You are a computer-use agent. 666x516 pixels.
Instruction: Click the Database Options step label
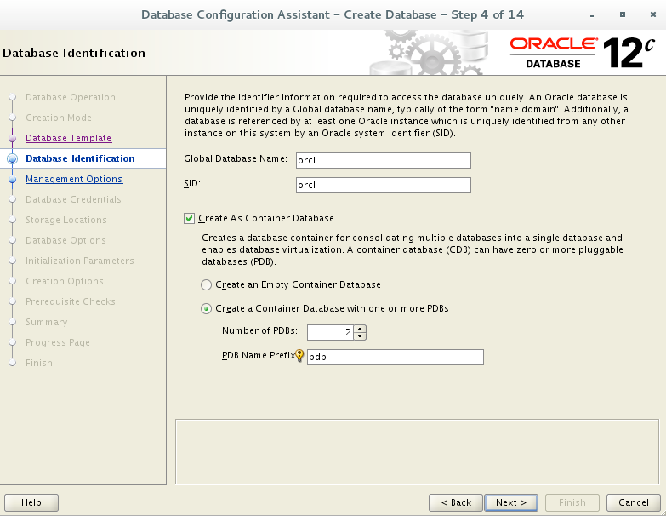click(x=65, y=240)
